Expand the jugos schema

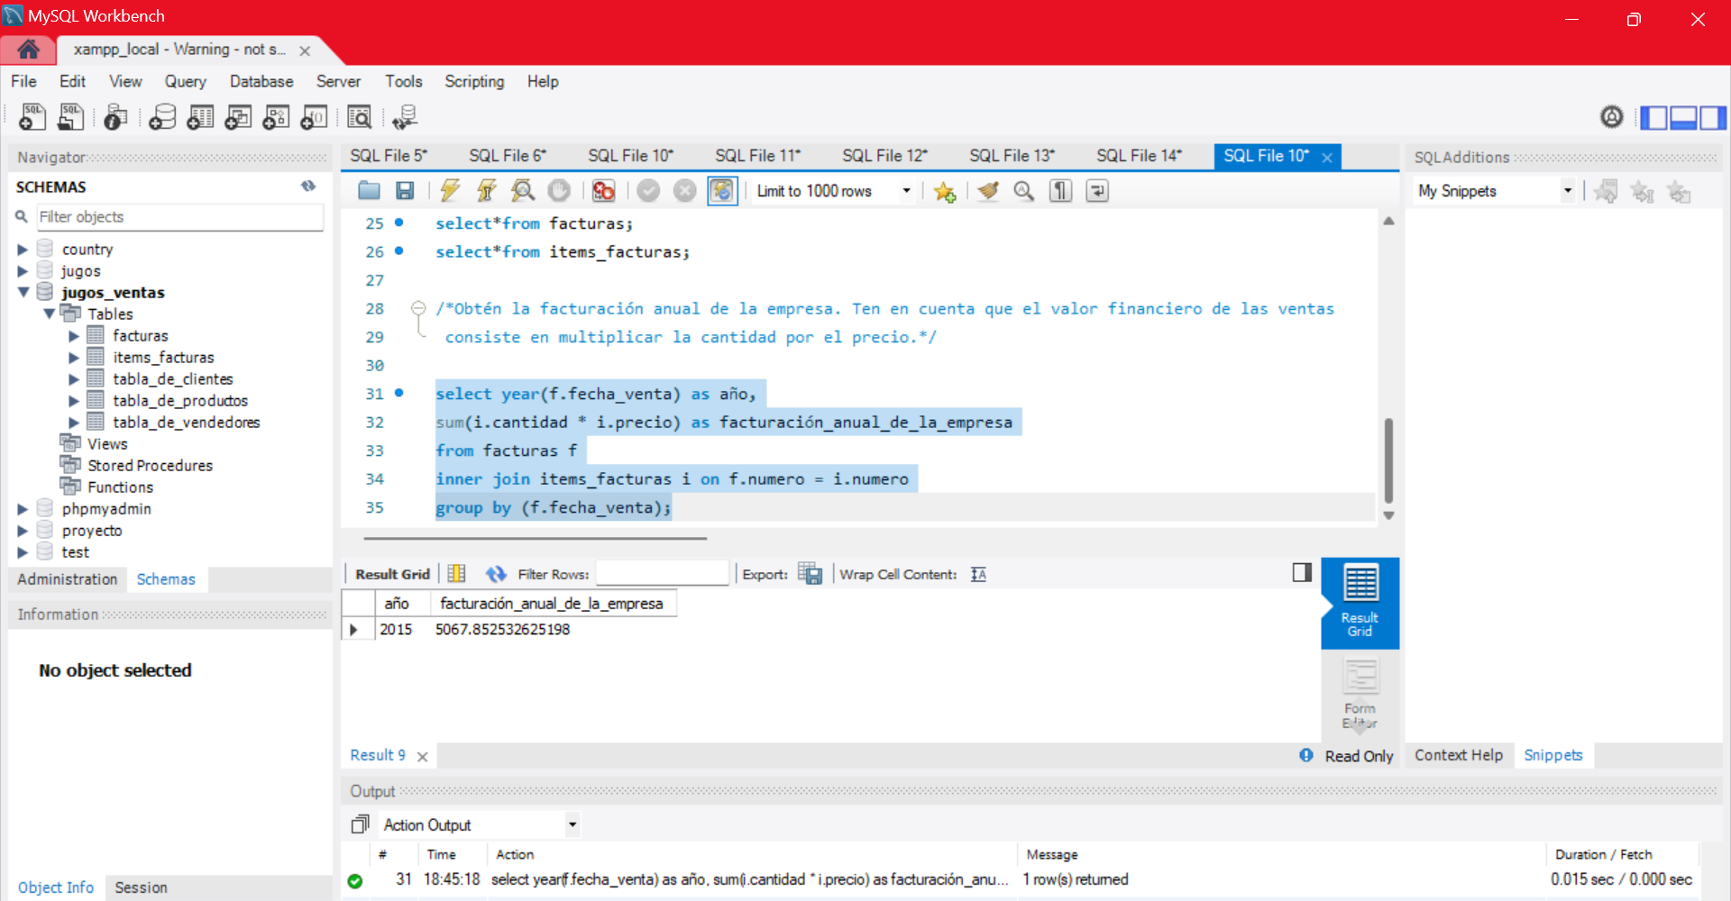[x=23, y=271]
